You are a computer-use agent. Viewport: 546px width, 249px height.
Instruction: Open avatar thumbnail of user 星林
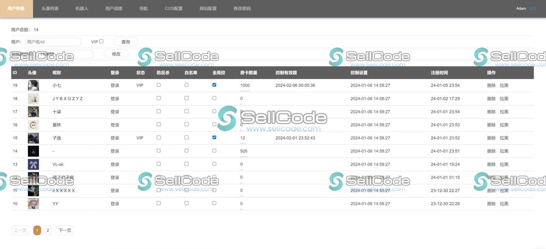tap(33, 125)
